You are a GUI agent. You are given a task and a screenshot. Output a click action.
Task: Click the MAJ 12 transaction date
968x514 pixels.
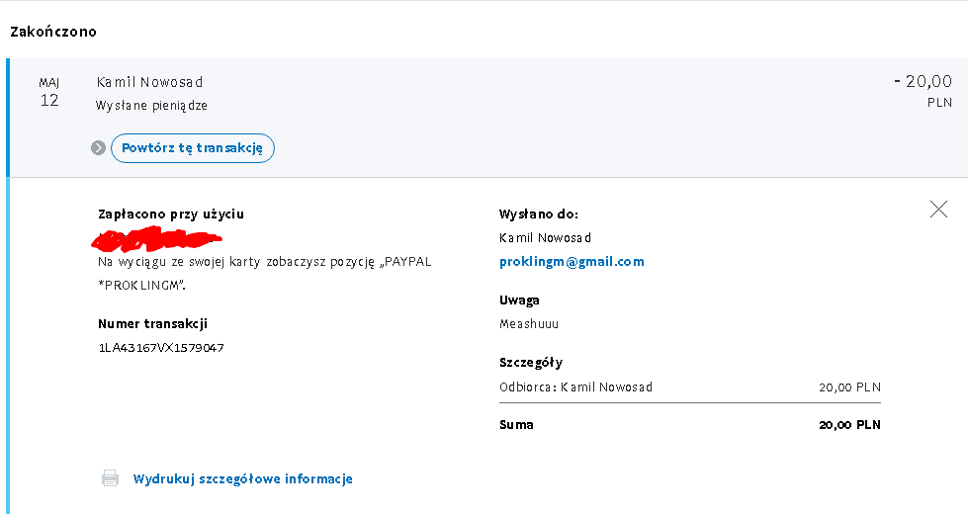[x=49, y=92]
